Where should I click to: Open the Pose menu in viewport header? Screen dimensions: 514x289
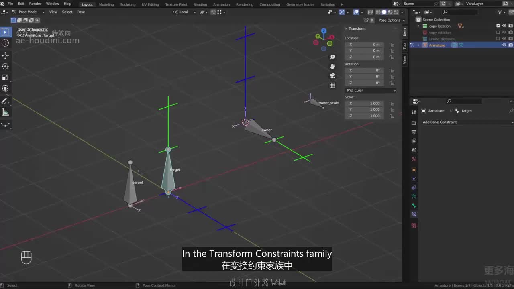click(81, 12)
